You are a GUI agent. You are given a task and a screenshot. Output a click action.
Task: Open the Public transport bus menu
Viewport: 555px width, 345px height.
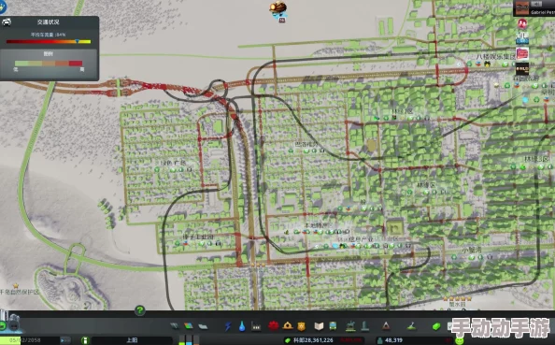click(x=333, y=326)
